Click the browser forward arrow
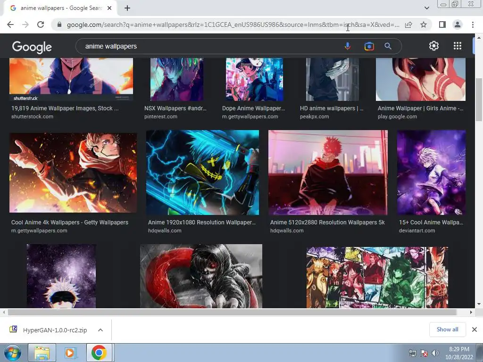The width and height of the screenshot is (483, 362). pyautogui.click(x=25, y=25)
